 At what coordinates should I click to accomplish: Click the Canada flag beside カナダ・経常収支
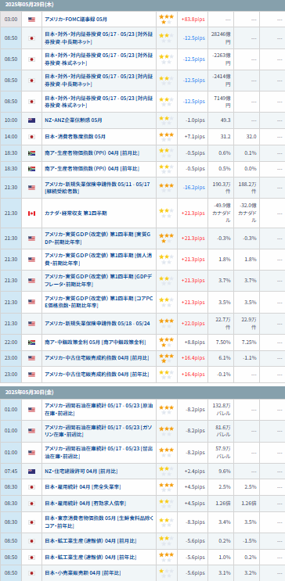[31, 213]
